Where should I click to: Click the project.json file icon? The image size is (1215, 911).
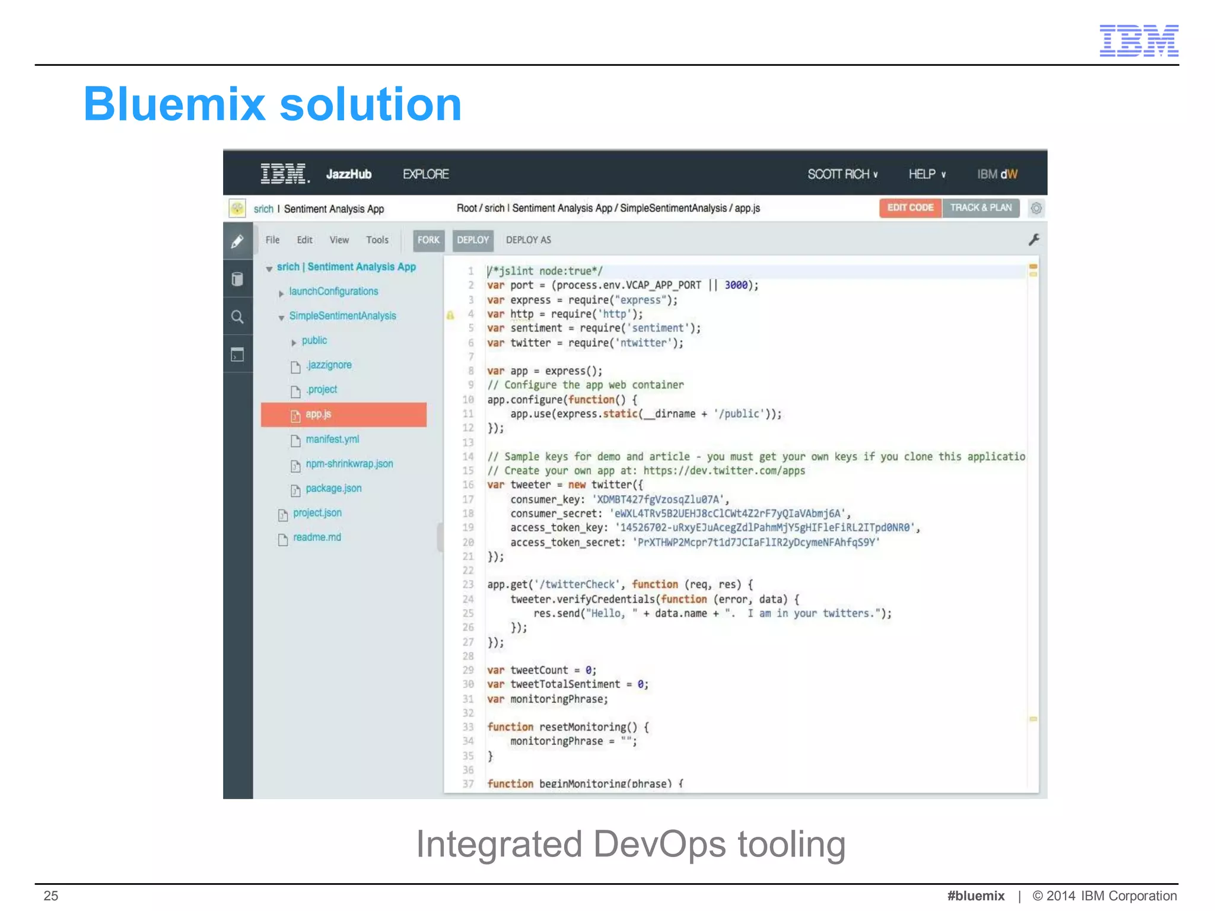283,515
